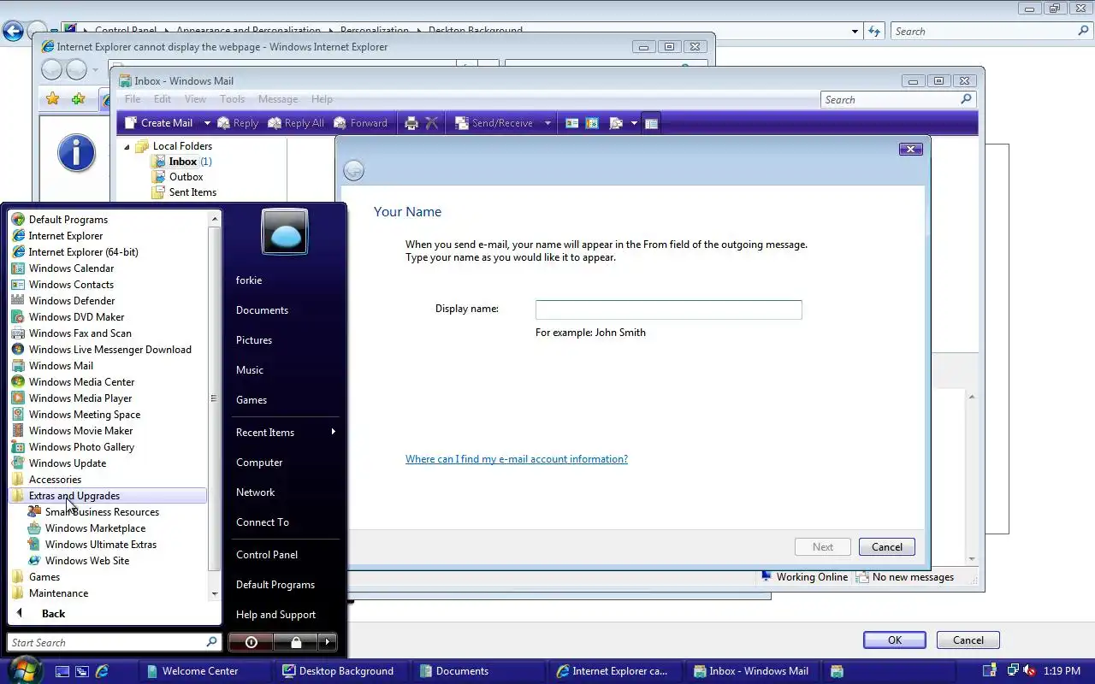Click the Start menu lock button
The image size is (1095, 684).
[x=296, y=642]
